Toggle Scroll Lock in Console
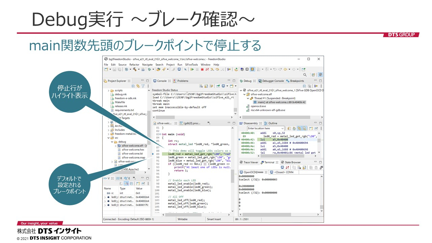Screen dimensions: 432x243 tap(206, 86)
